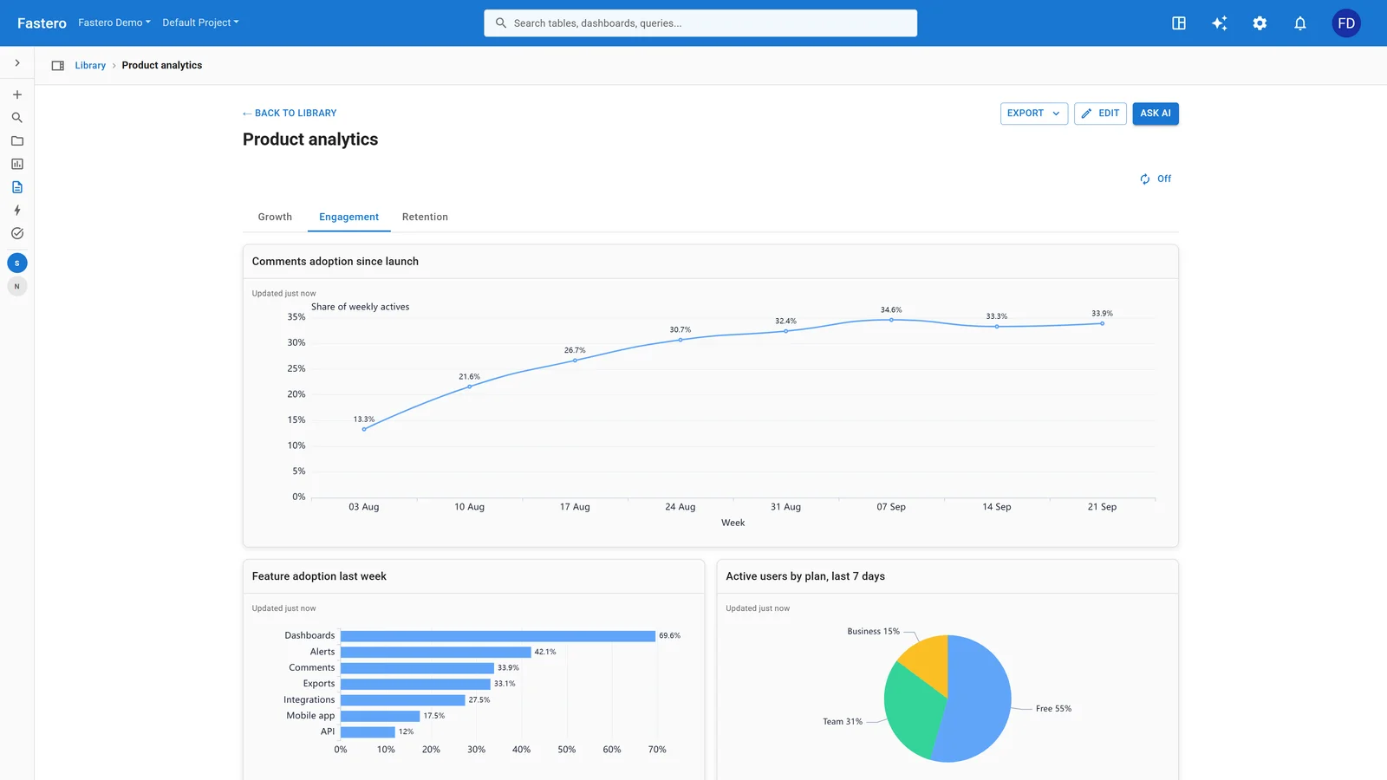
Task: Open the notifications bell
Action: (x=1300, y=23)
